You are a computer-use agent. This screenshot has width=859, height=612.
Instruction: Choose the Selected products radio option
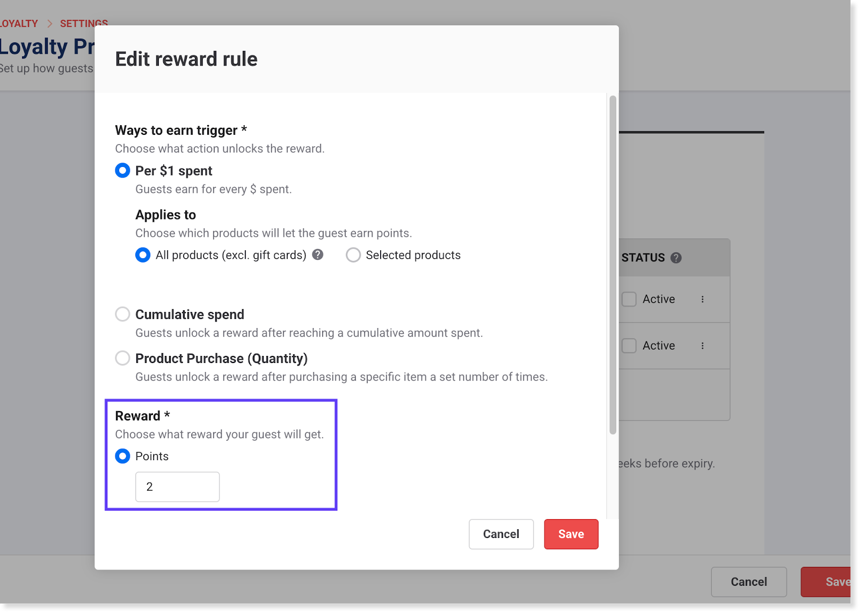(x=353, y=255)
